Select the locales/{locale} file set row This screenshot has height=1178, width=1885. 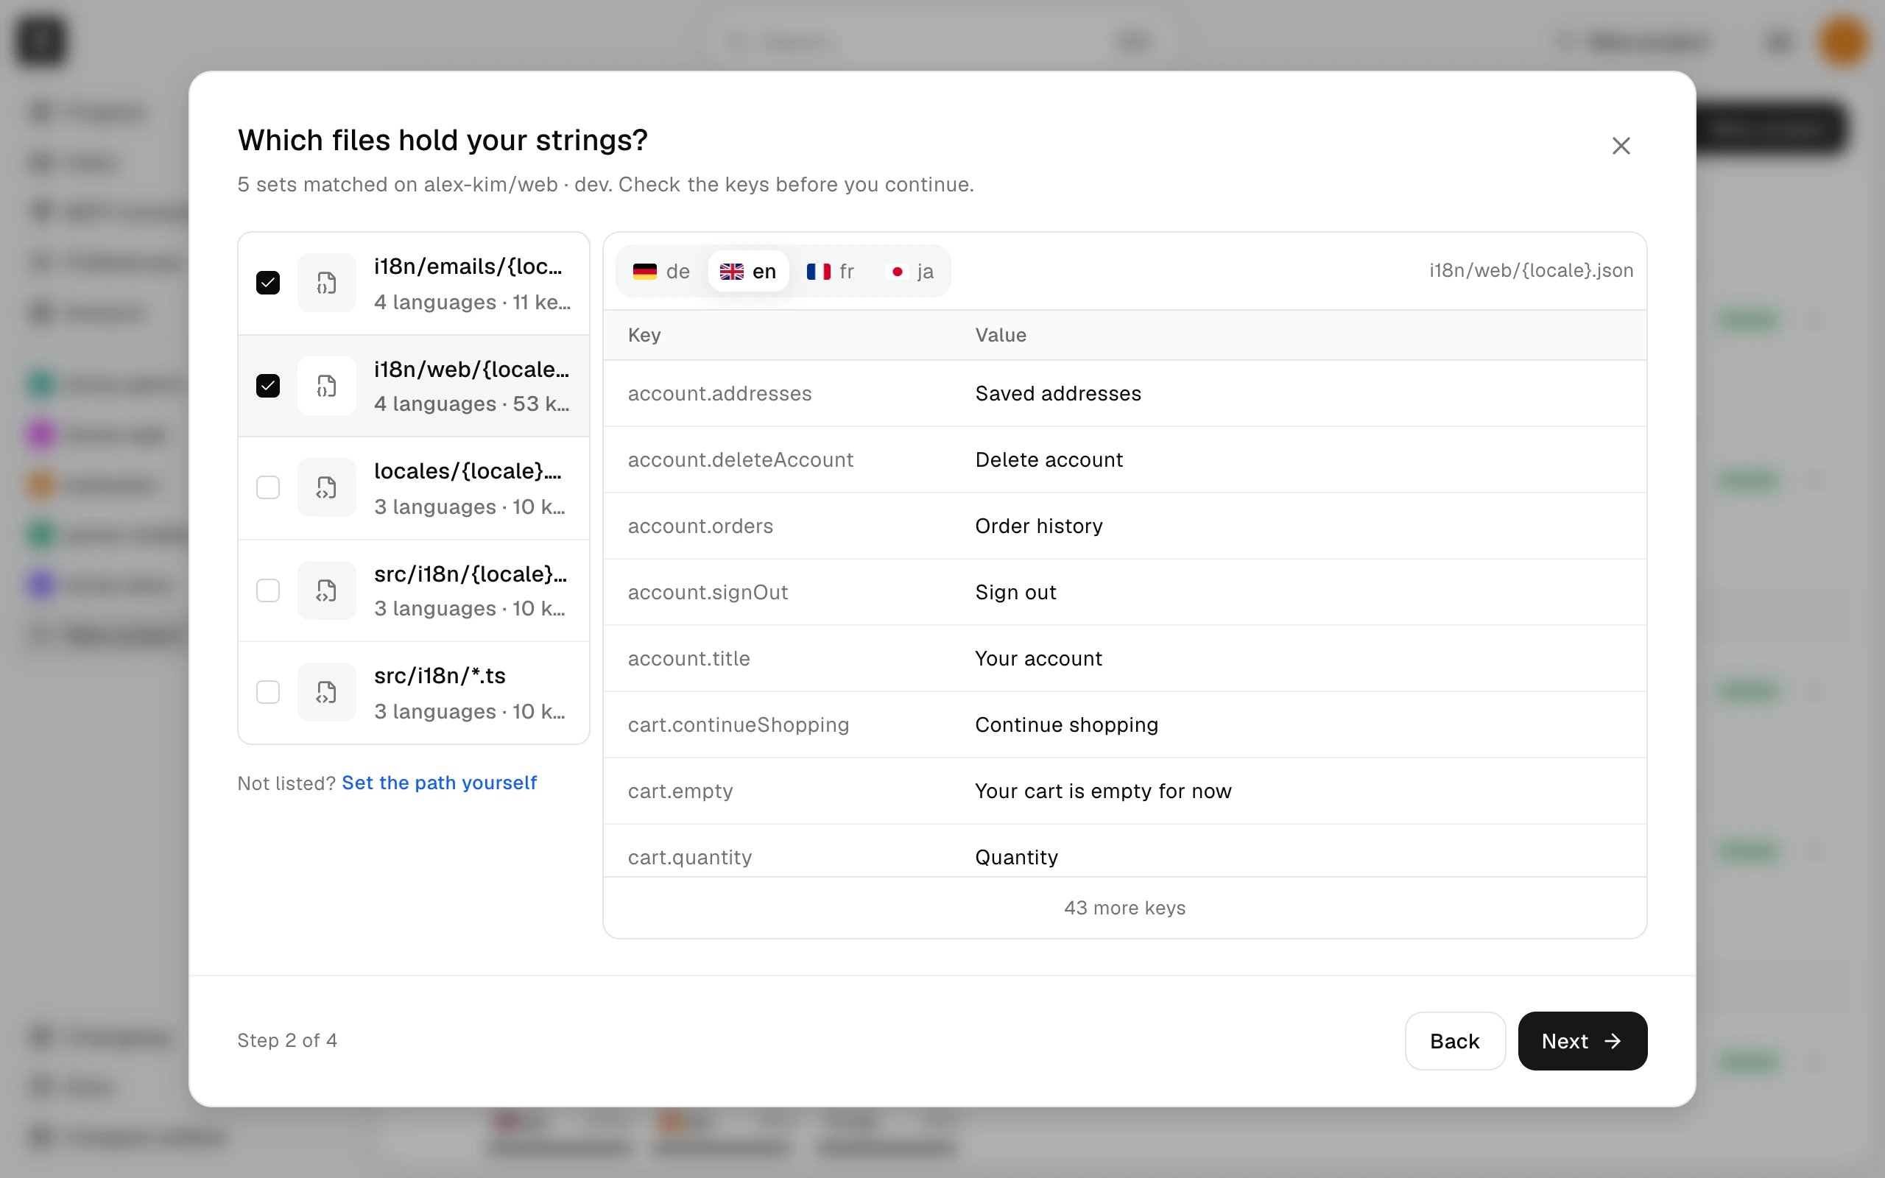point(414,487)
